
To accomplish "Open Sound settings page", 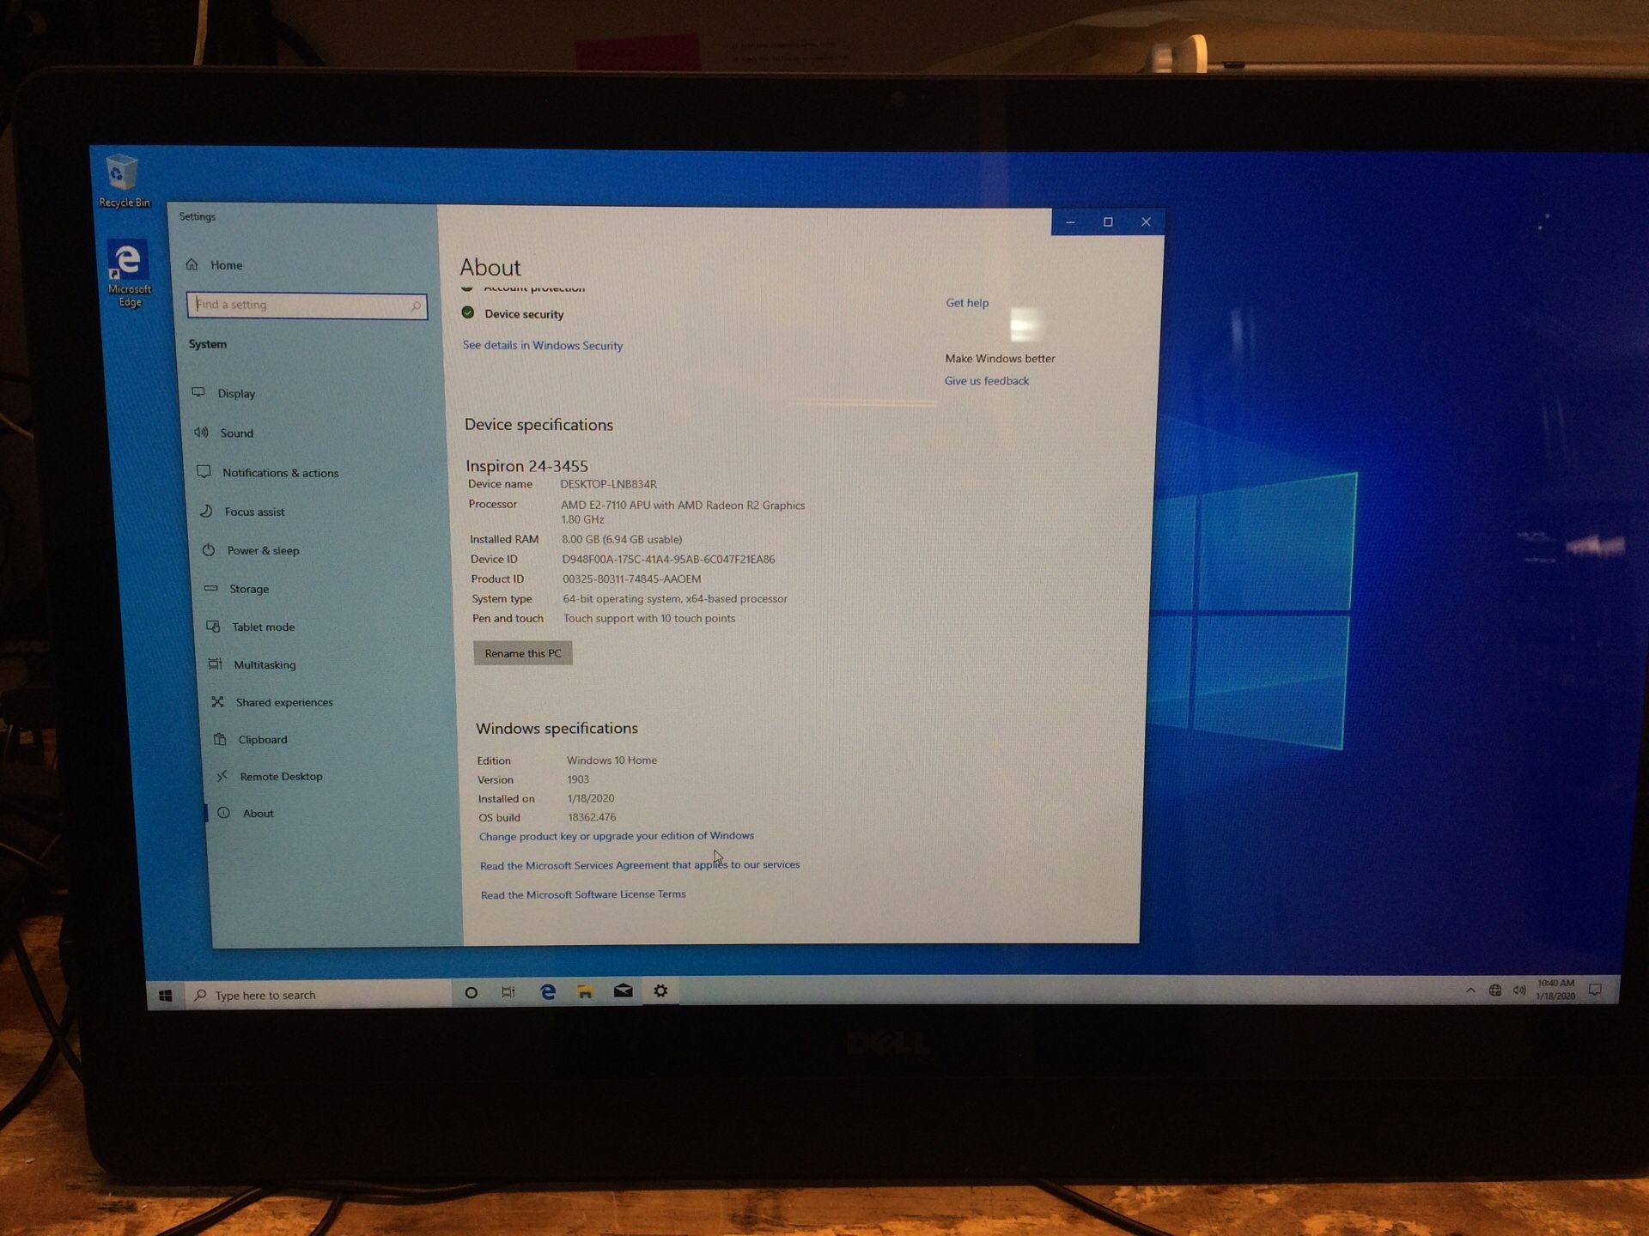I will pyautogui.click(x=236, y=433).
